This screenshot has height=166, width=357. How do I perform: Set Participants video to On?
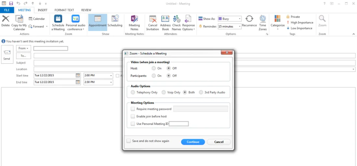[x=154, y=76]
